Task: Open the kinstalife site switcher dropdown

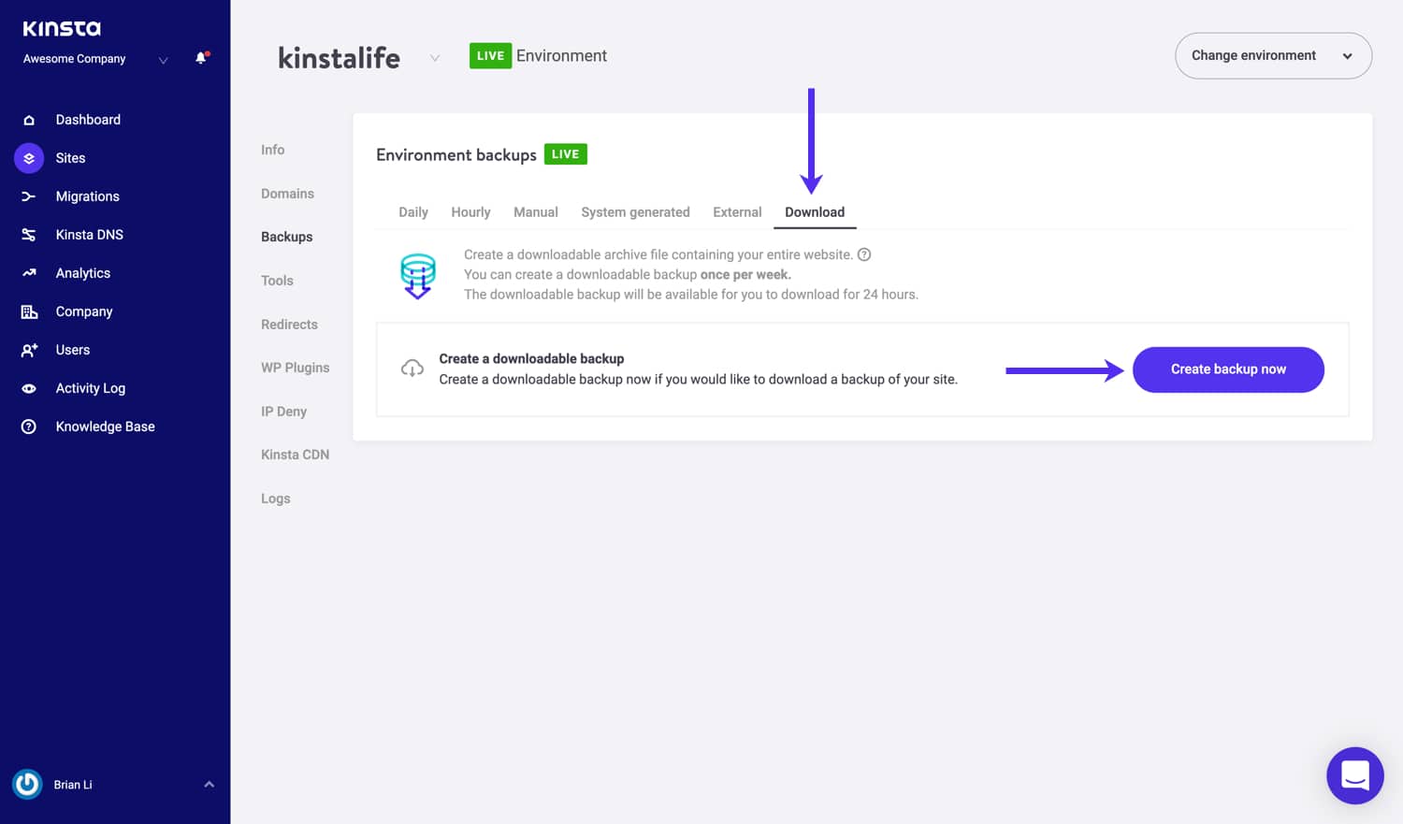Action: pyautogui.click(x=434, y=57)
